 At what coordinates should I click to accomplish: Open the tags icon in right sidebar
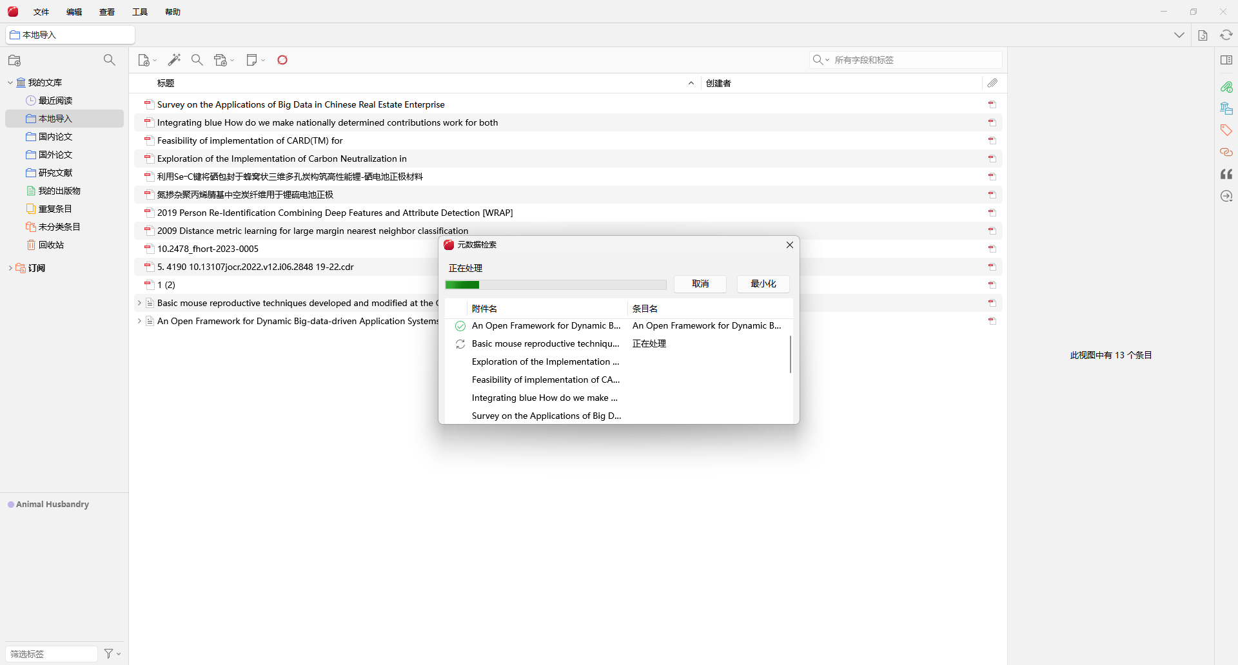(1226, 130)
